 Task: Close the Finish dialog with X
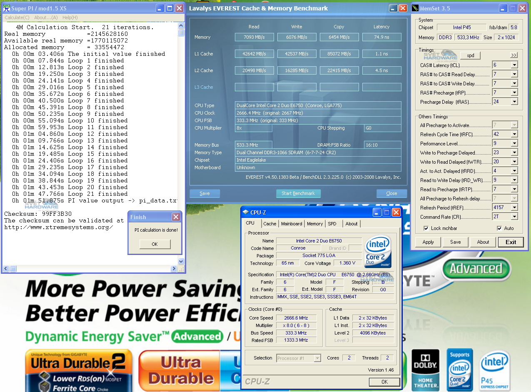click(x=176, y=217)
